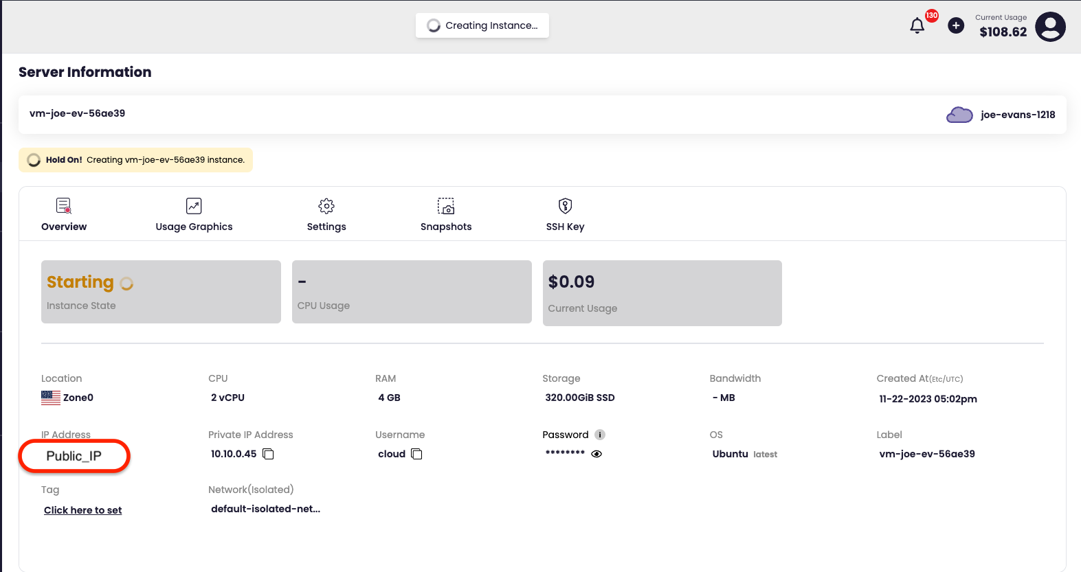
Task: Copy the private IP address 10.10.0.45
Action: coord(269,454)
